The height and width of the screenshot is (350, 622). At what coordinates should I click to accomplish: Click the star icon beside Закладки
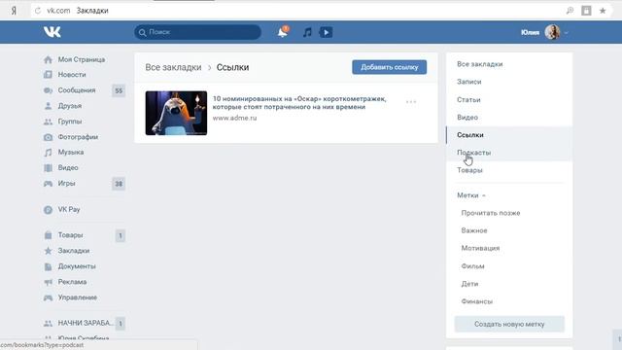48,251
